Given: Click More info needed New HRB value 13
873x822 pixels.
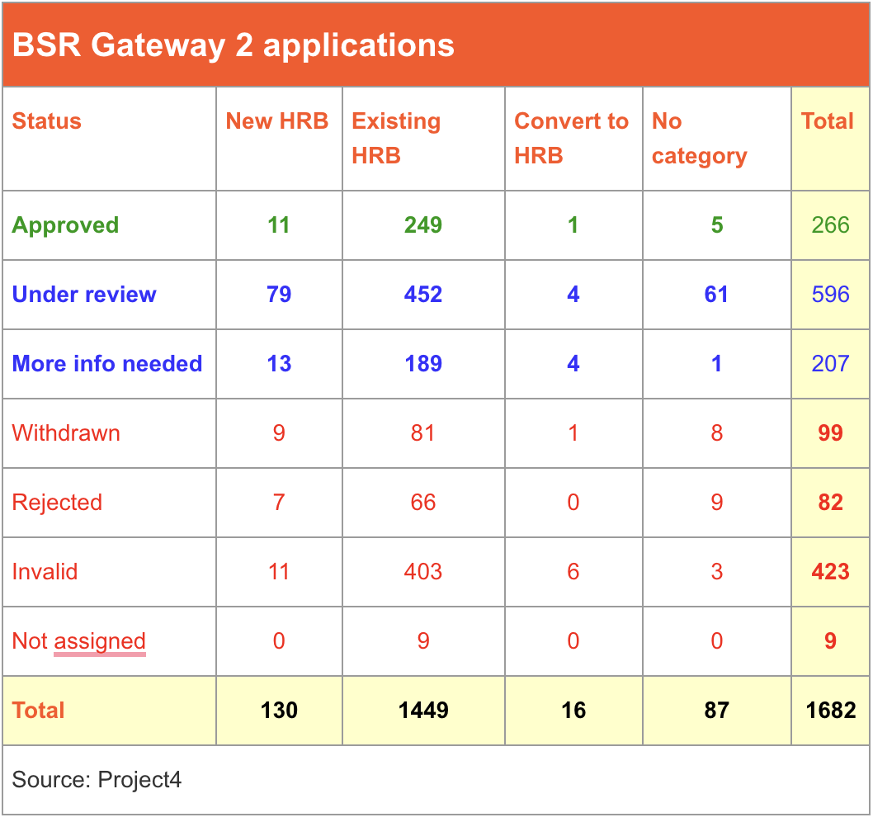Looking at the screenshot, I should coord(279,364).
